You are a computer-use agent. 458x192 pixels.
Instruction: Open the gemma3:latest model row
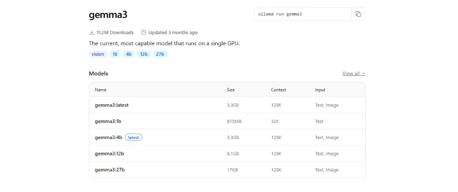click(227, 105)
